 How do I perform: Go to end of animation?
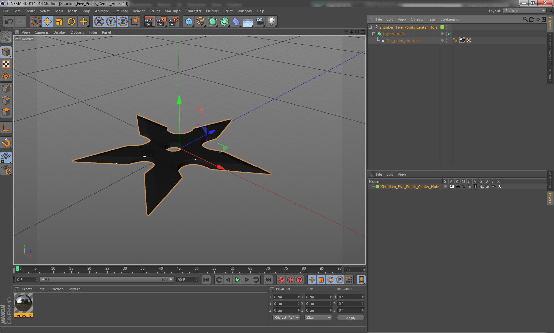coord(269,280)
